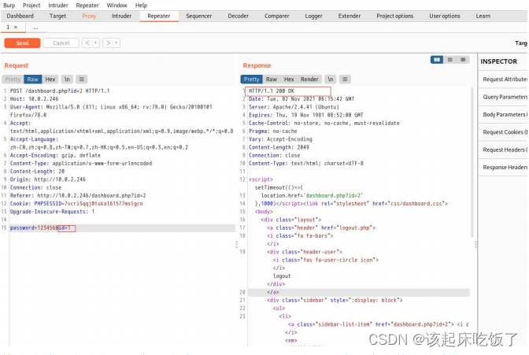Open the Request panel options menu icon
This screenshot has width=529, height=355.
point(82,80)
